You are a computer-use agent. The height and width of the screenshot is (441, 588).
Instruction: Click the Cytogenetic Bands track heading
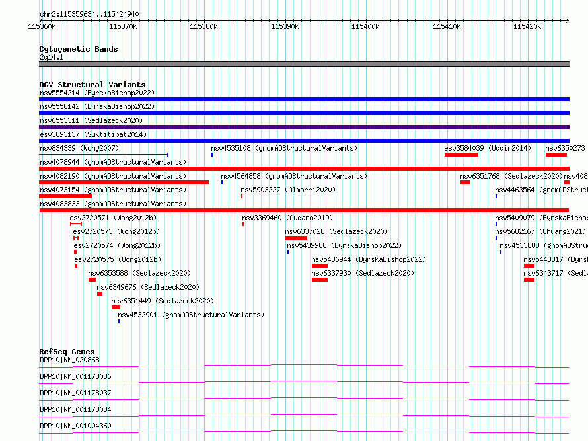79,49
